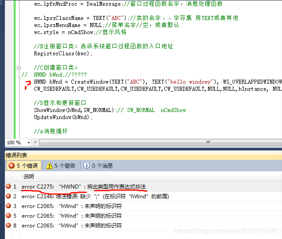Toggle the 5 个错误 errors filter
Screen dimensions: 282x239
point(24,166)
